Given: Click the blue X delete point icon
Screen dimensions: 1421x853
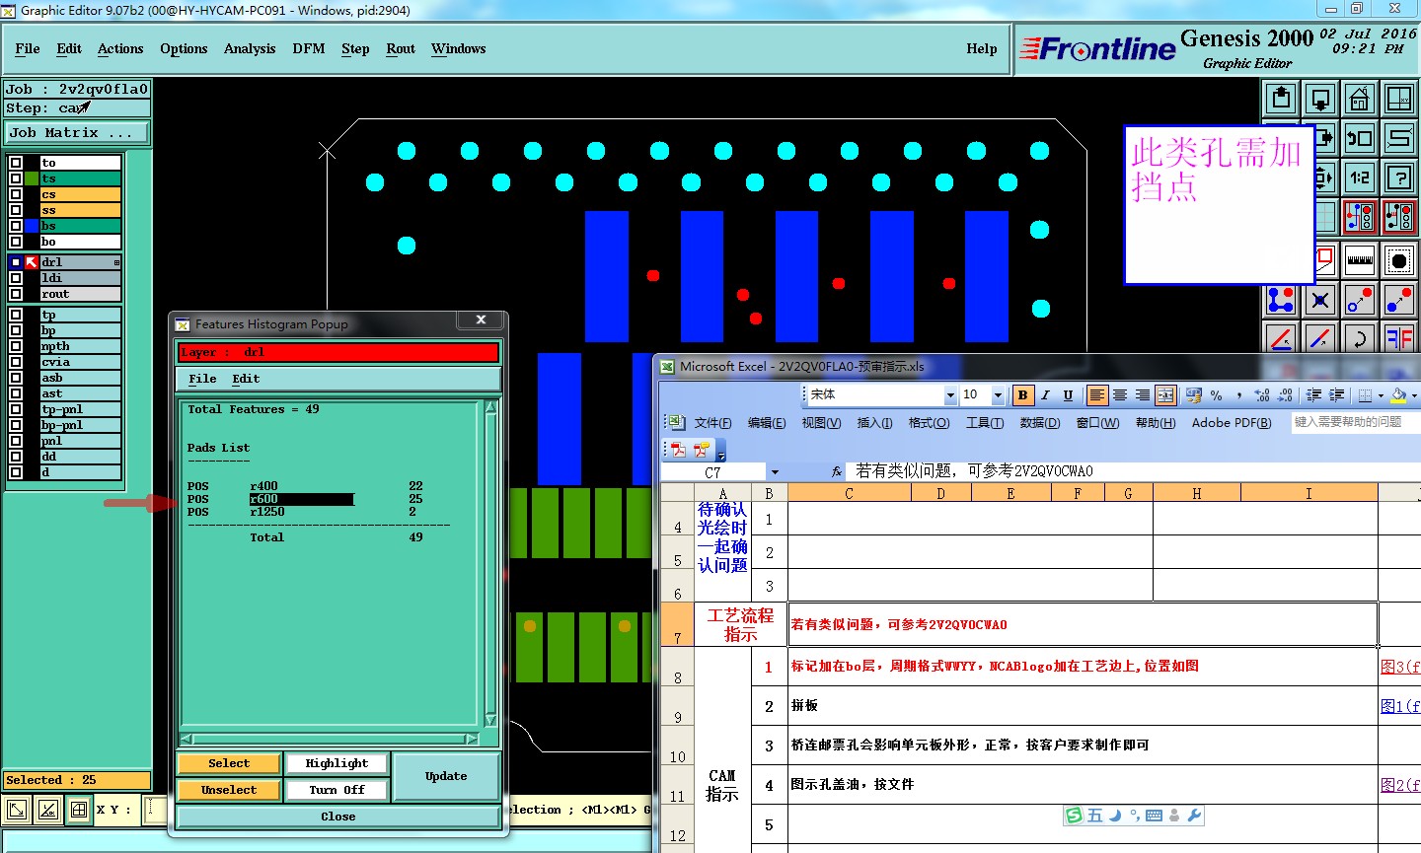Looking at the screenshot, I should (1320, 300).
